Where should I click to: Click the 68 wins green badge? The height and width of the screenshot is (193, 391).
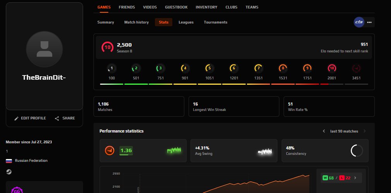click(328, 178)
